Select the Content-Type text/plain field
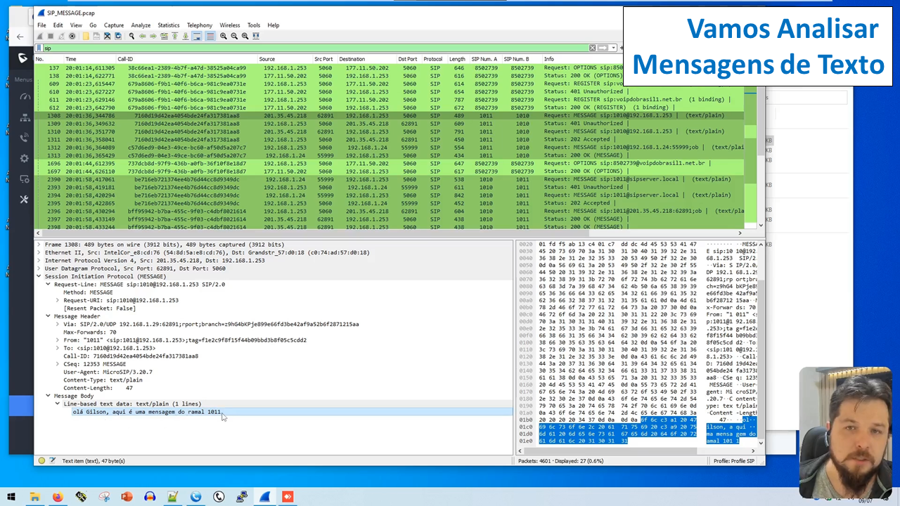Screen dimensions: 900x506 point(103,379)
